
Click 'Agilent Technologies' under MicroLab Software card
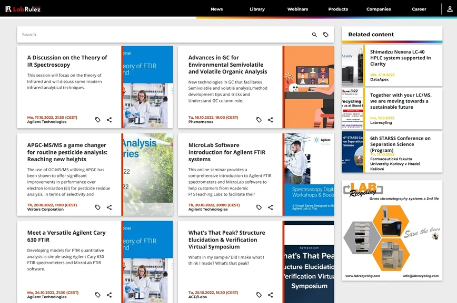click(x=208, y=210)
